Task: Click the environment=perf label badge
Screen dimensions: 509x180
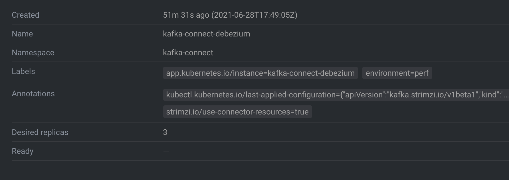Action: pos(397,73)
